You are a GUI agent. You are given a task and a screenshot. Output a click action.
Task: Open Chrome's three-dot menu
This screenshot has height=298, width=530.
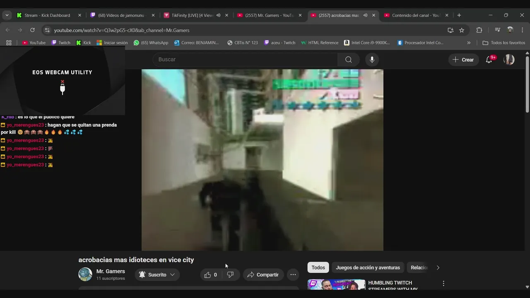(x=523, y=30)
